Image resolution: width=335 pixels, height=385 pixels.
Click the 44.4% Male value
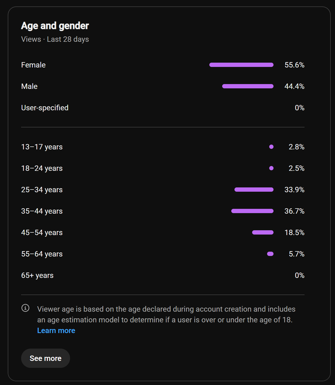coord(294,86)
